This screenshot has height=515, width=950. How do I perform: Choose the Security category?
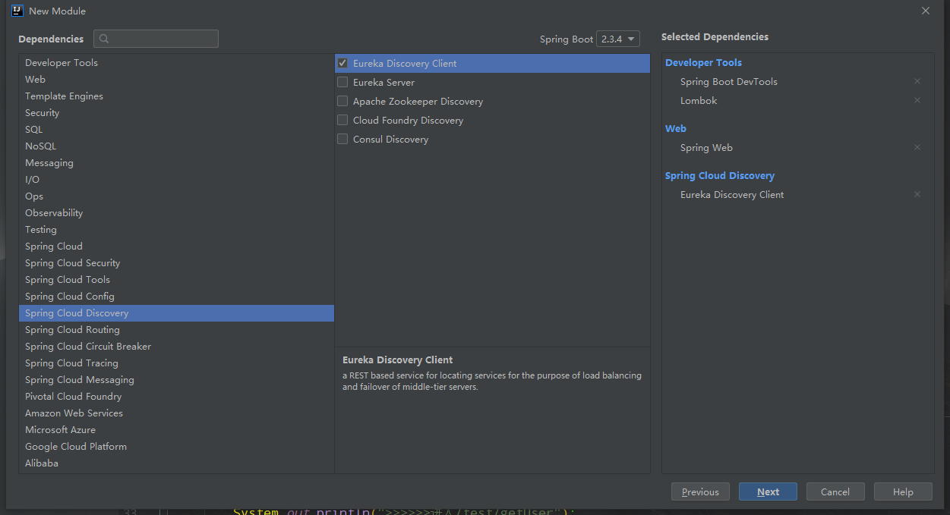(176, 113)
